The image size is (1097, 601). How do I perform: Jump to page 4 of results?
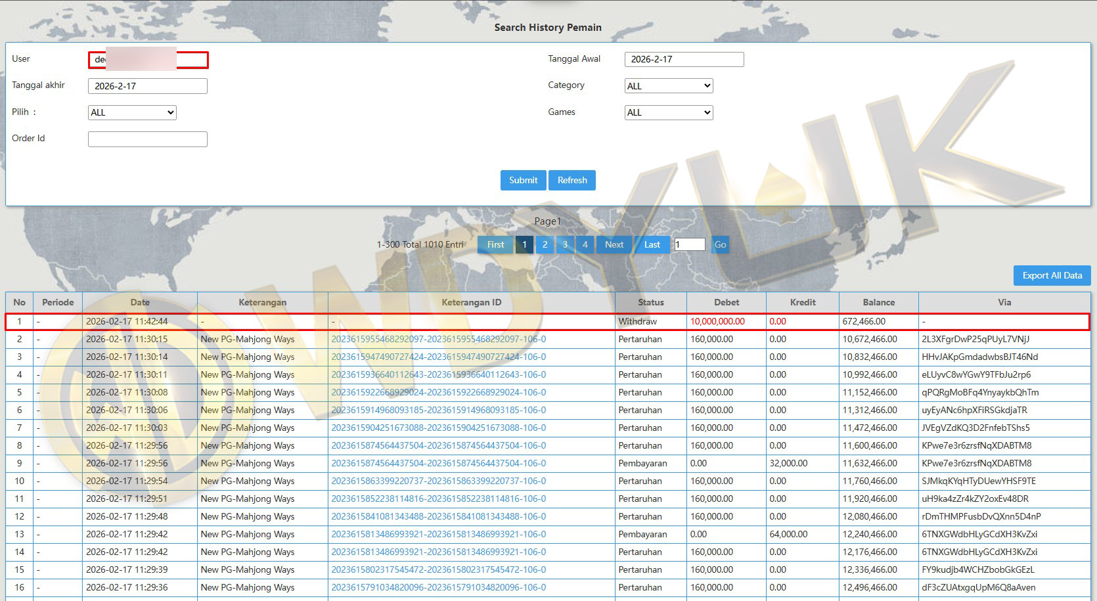click(x=585, y=245)
